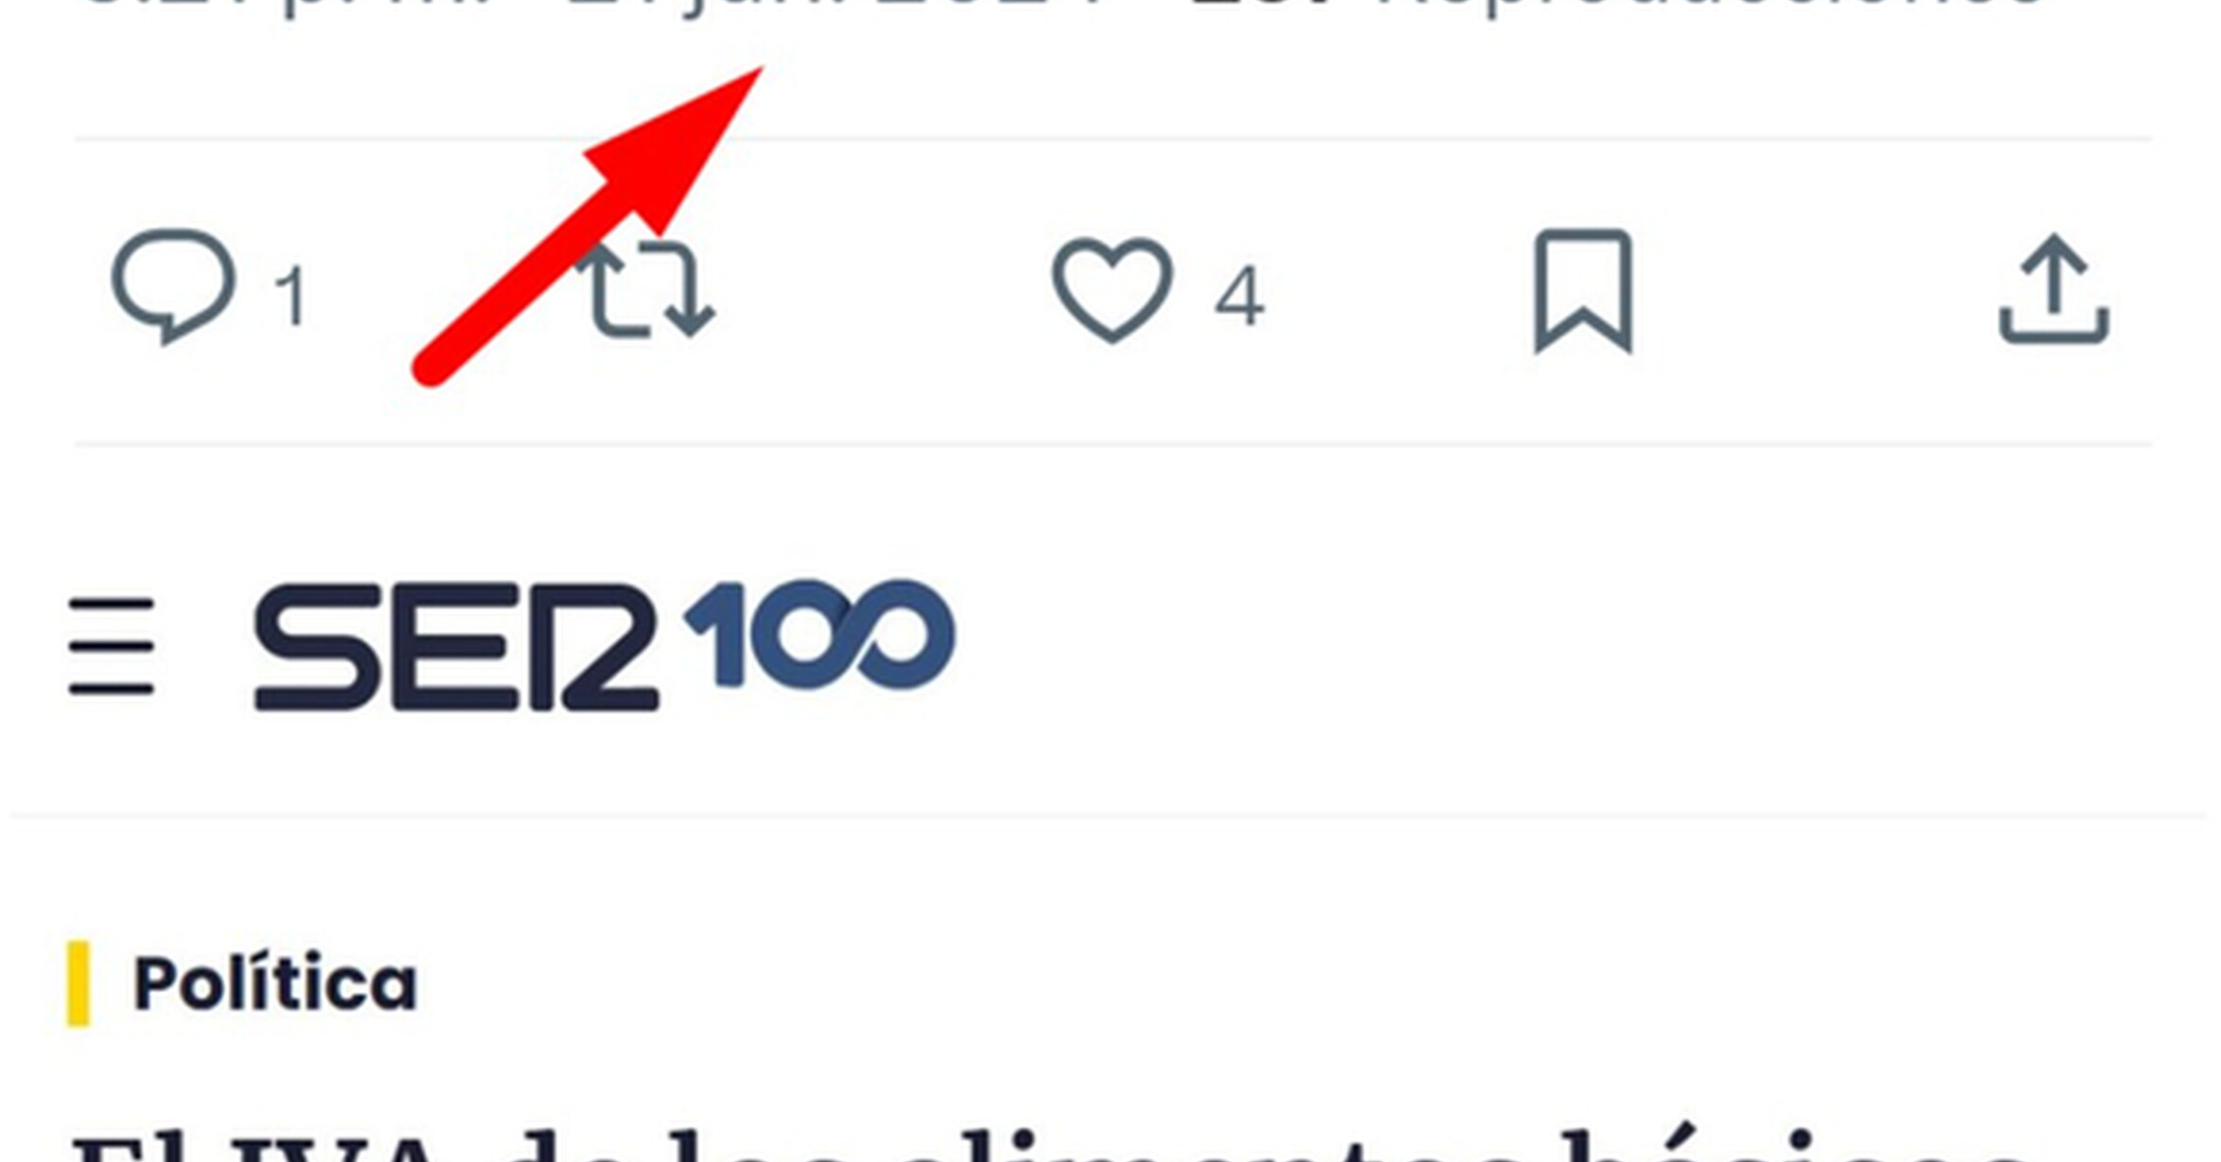The width and height of the screenshot is (2221, 1162).
Task: Click the SER logo
Action: click(x=456, y=647)
